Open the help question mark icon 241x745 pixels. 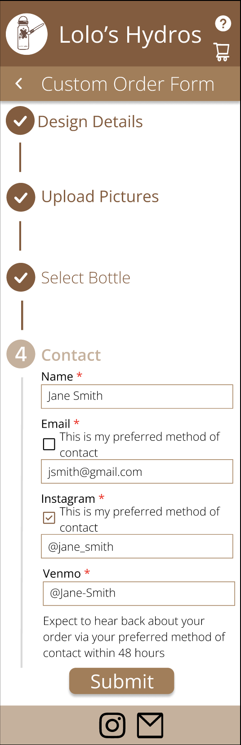click(x=223, y=23)
